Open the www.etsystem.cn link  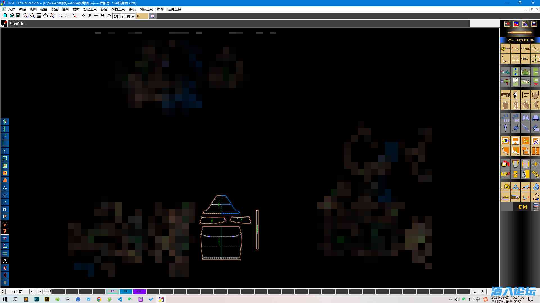[x=520, y=40]
